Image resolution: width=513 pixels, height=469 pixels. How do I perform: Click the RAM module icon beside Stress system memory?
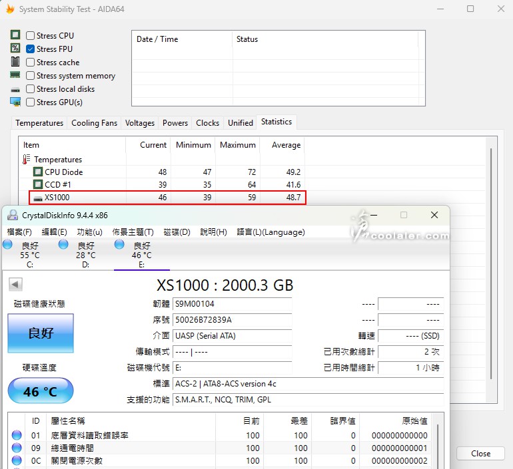point(15,75)
